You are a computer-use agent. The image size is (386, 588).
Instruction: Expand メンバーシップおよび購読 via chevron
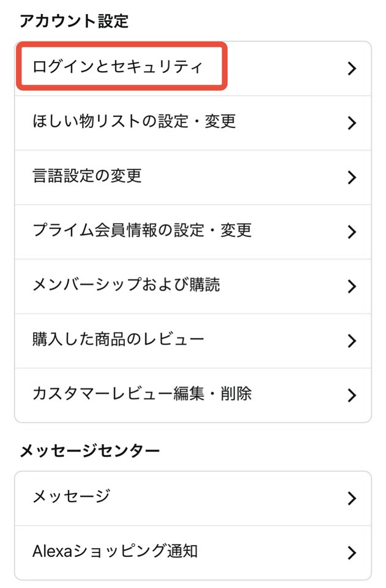351,287
